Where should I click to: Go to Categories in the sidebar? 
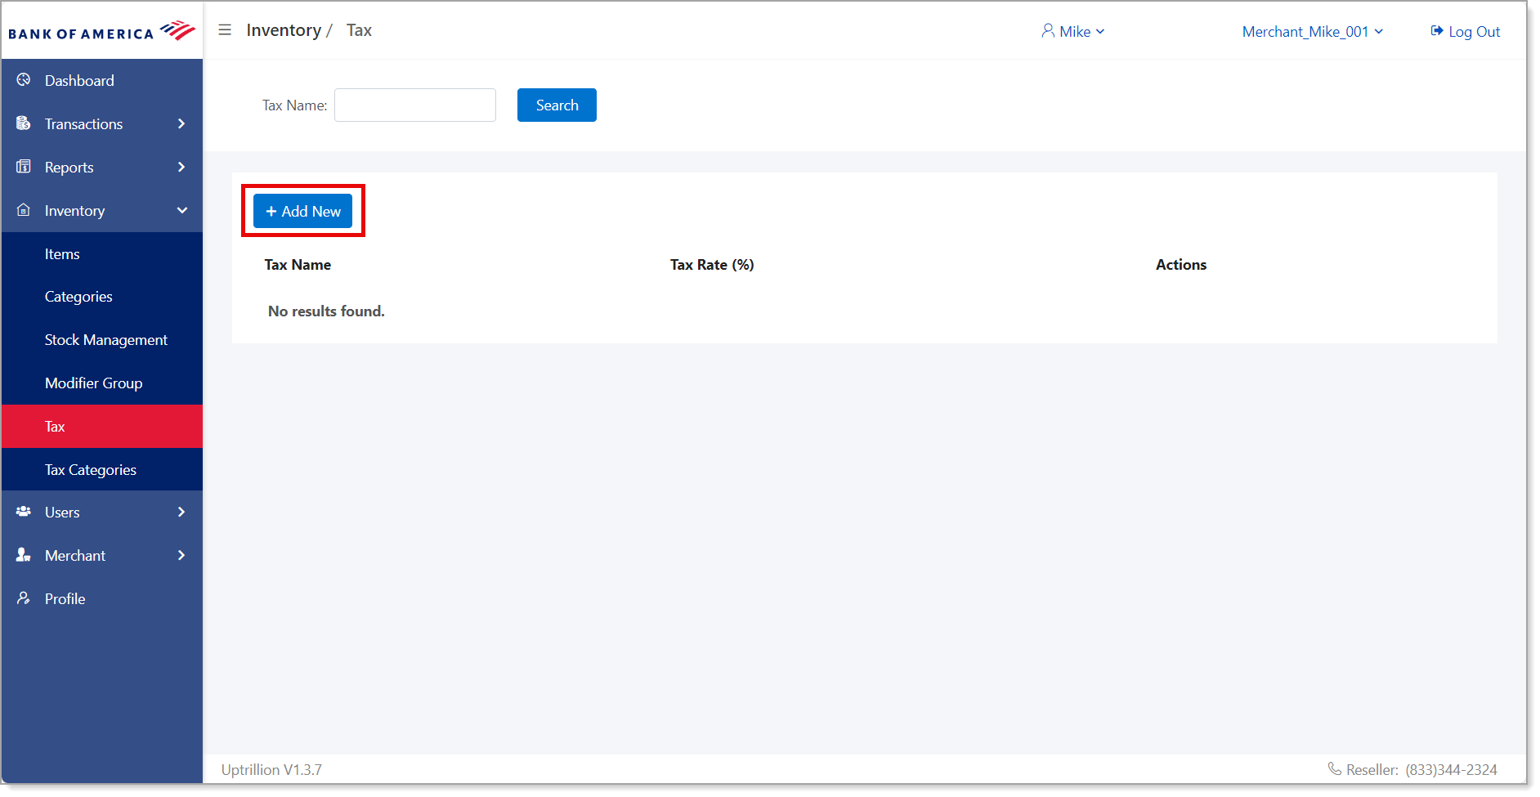coord(102,297)
